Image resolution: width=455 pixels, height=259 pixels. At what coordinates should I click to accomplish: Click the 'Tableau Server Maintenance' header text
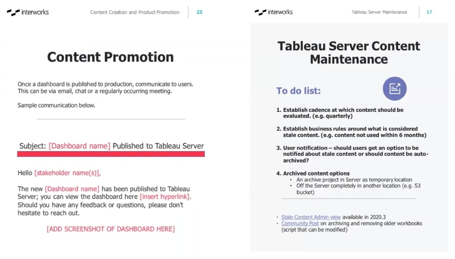point(379,12)
